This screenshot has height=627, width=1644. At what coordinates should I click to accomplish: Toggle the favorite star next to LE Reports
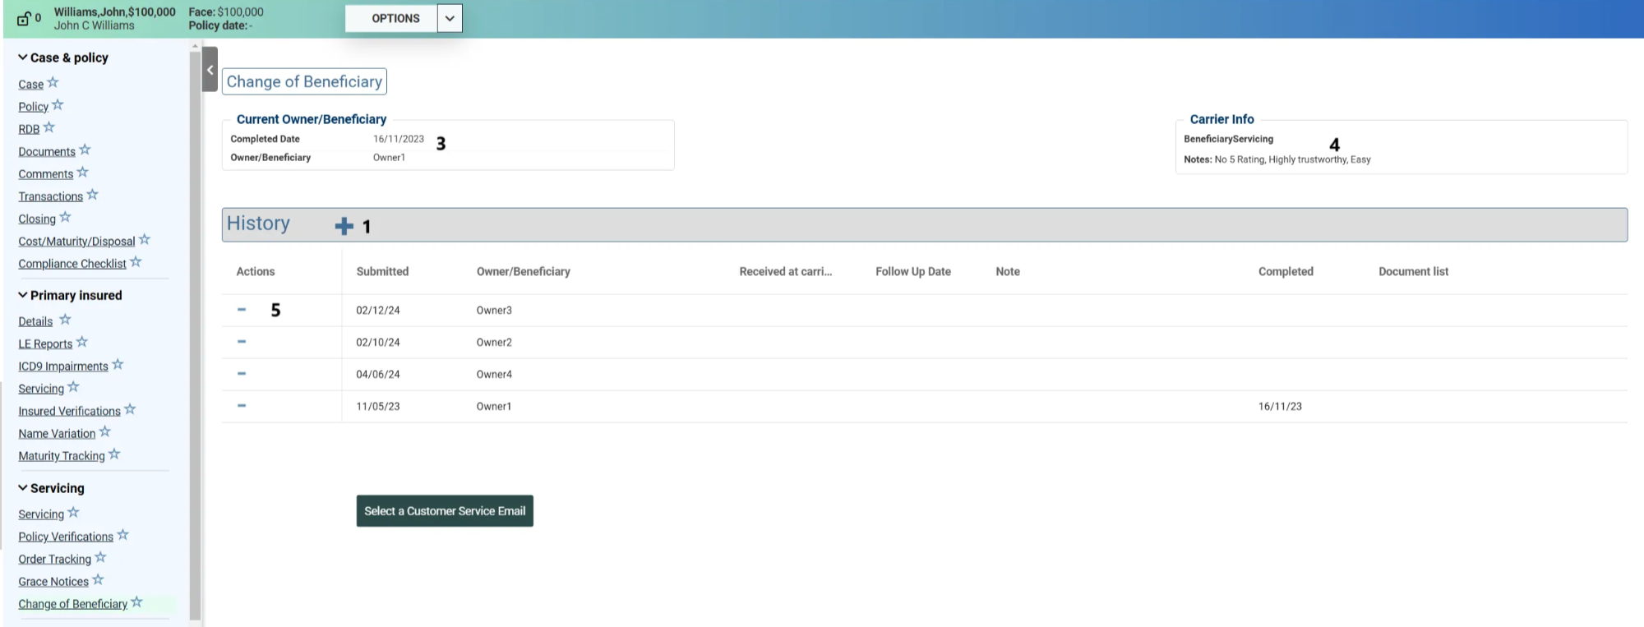click(x=82, y=343)
